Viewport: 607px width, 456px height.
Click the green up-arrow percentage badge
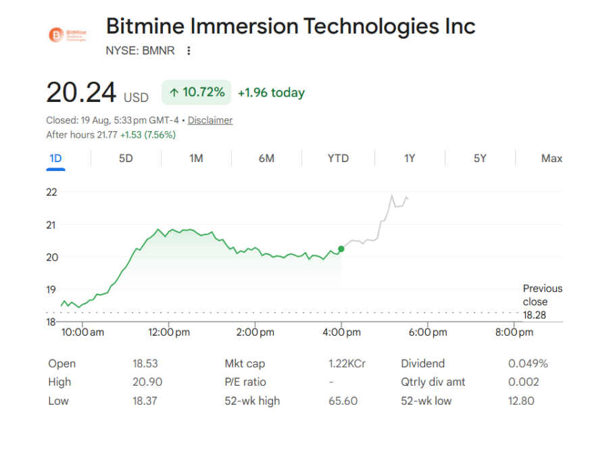click(196, 93)
